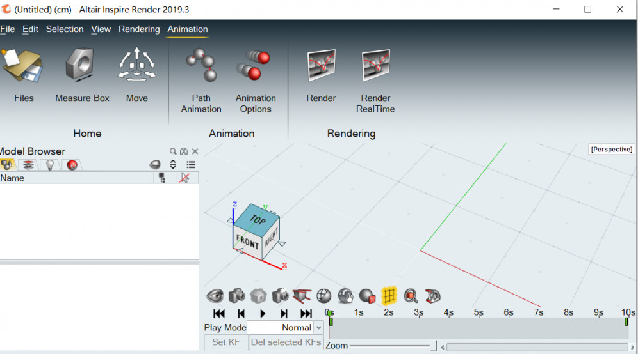The width and height of the screenshot is (638, 354).
Task: Open the Files tool icon
Action: 22,66
